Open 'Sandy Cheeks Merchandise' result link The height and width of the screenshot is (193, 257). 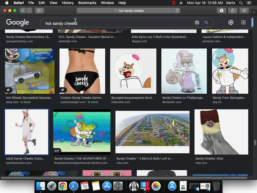pos(28,37)
